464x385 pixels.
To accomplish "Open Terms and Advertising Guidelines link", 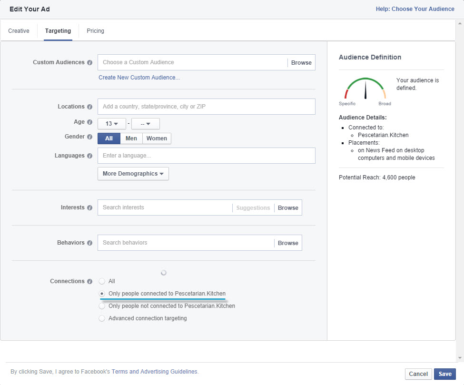I will click(x=154, y=371).
